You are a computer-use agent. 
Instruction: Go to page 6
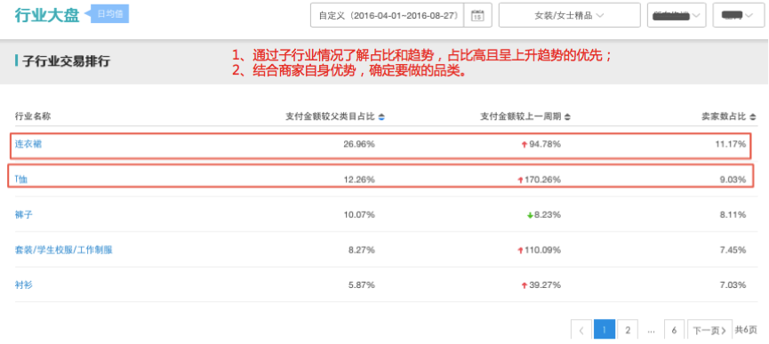pyautogui.click(x=675, y=331)
